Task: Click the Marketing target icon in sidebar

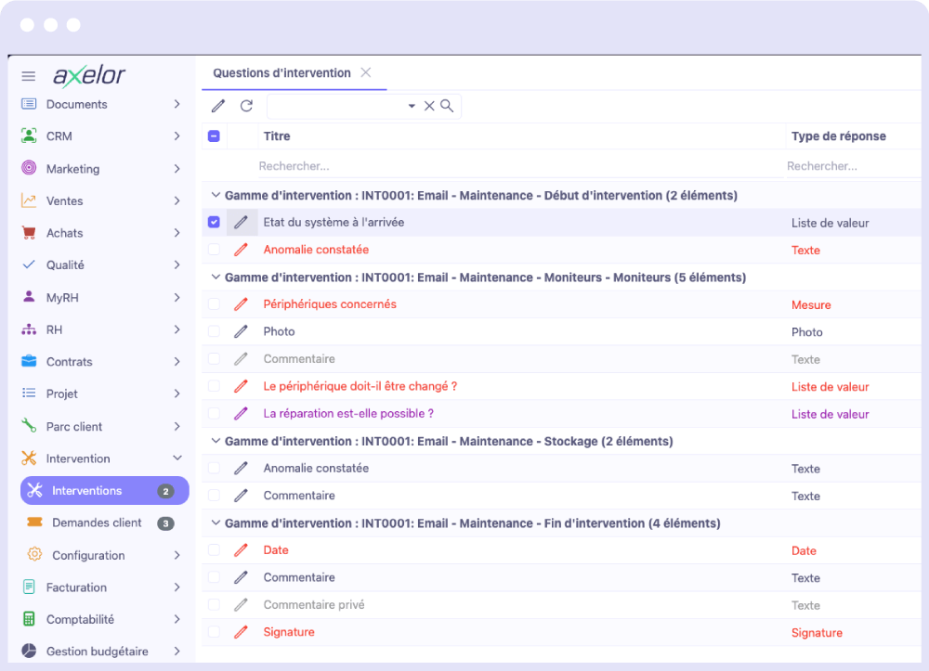Action: pyautogui.click(x=29, y=169)
